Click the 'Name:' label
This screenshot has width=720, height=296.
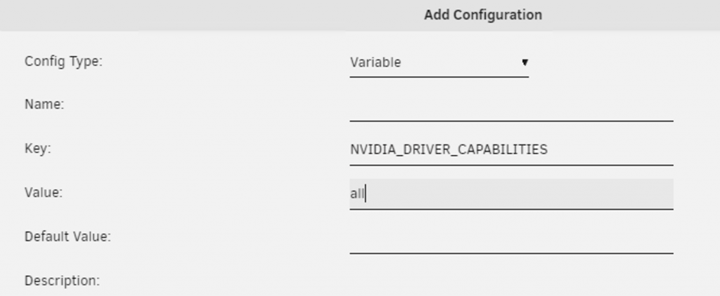44,105
